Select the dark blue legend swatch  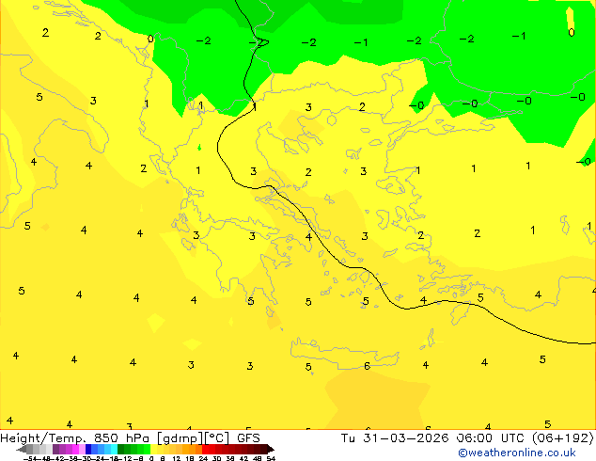[x=88, y=449]
